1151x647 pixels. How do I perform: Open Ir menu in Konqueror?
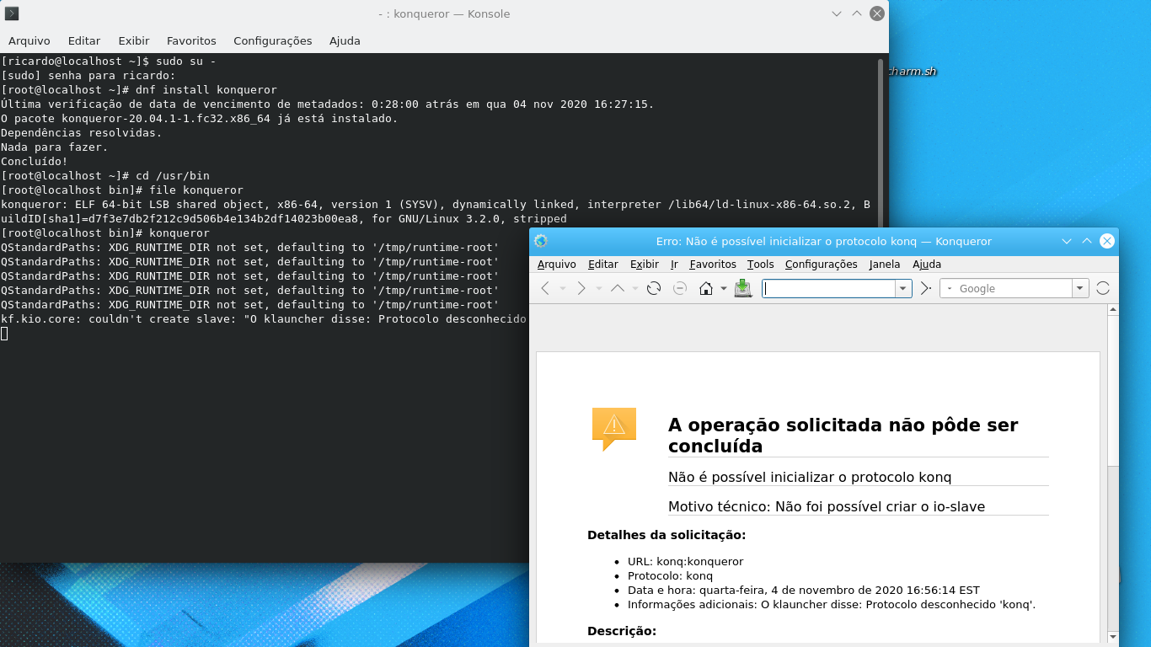(x=674, y=264)
